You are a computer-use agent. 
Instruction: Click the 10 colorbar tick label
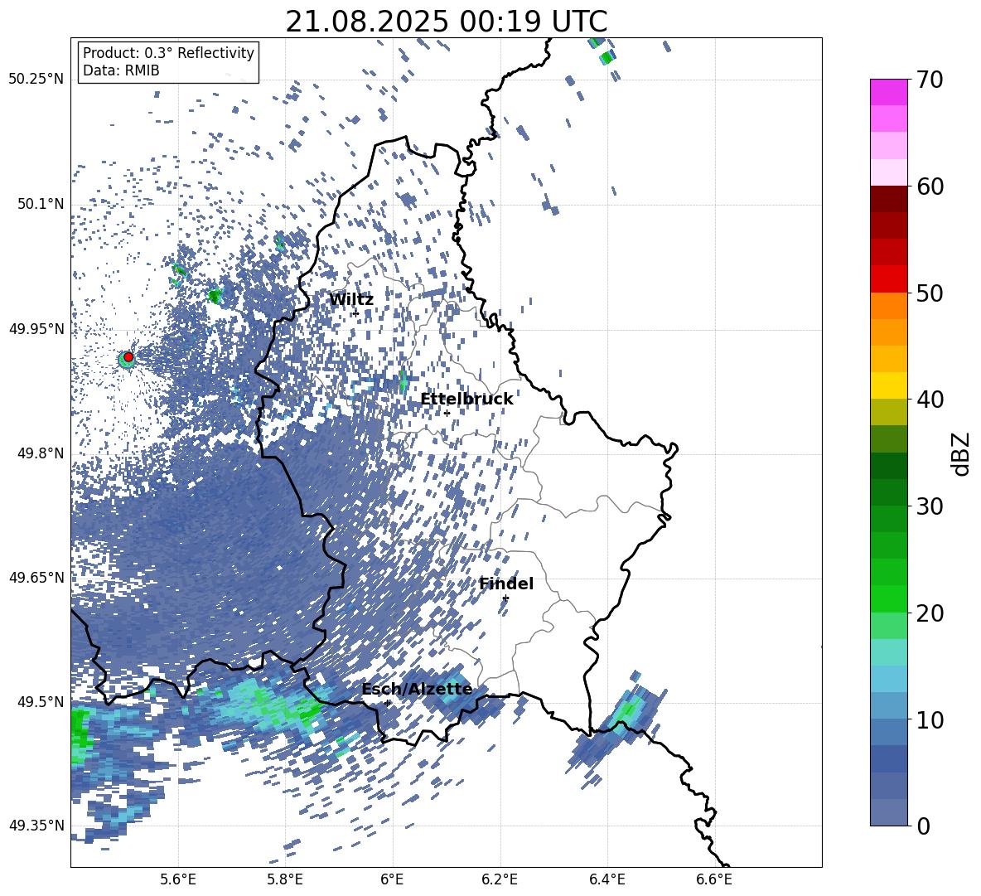[929, 719]
